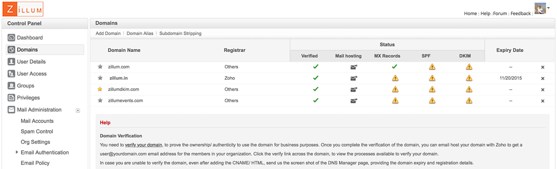Viewport: 557px width, 169px height.
Task: Click the User Access icon
Action: 12,74
